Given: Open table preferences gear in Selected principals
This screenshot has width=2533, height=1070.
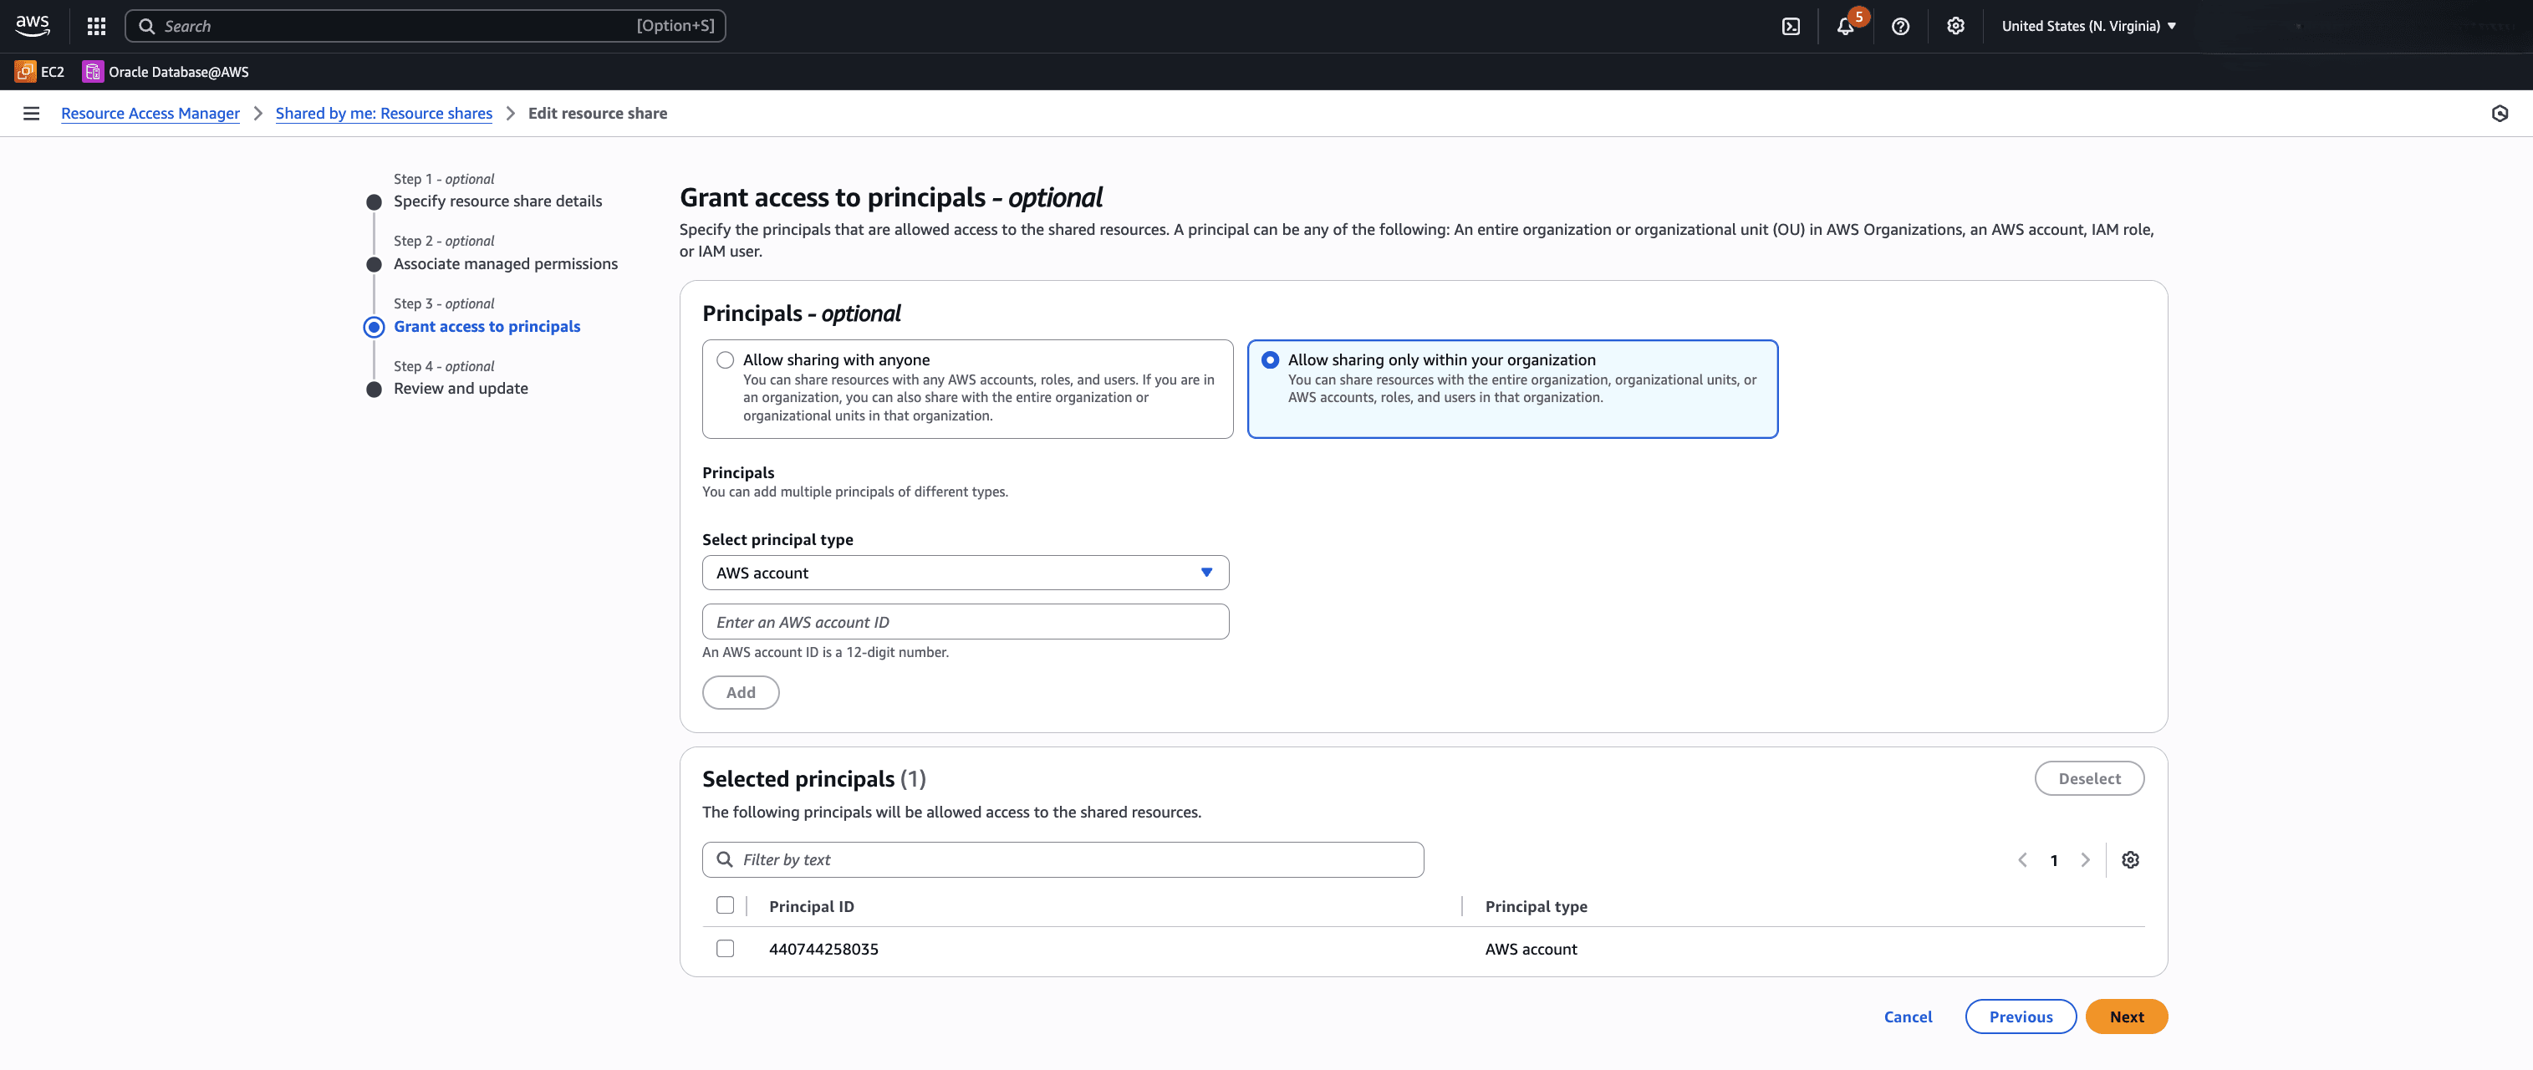Looking at the screenshot, I should [x=2130, y=859].
